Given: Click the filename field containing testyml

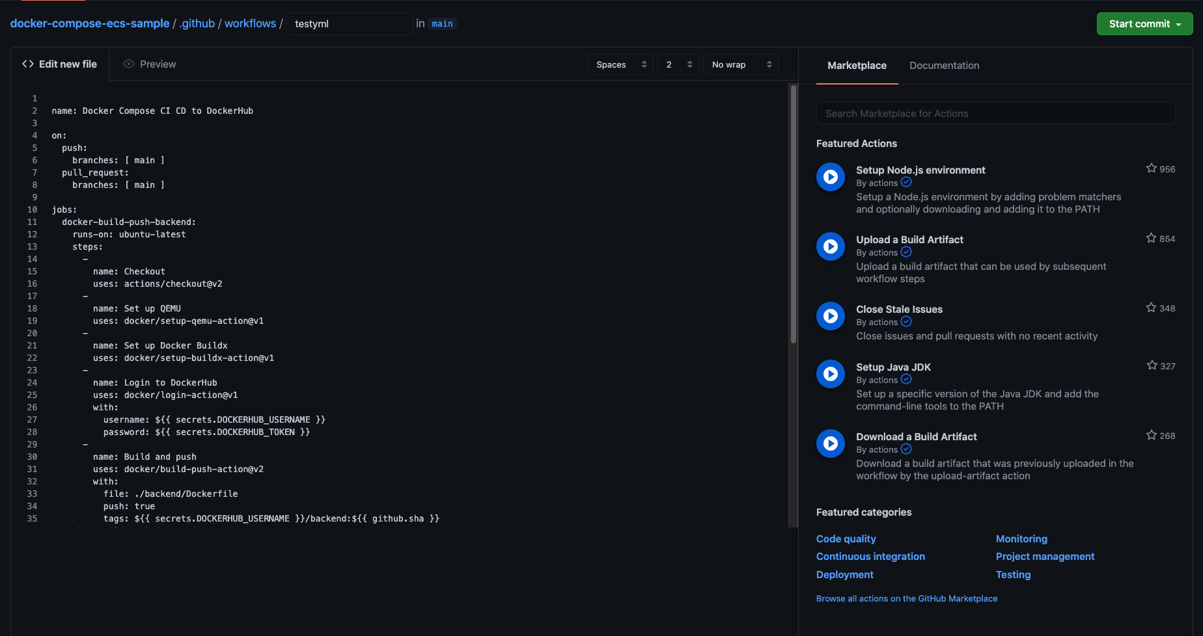Looking at the screenshot, I should point(349,24).
